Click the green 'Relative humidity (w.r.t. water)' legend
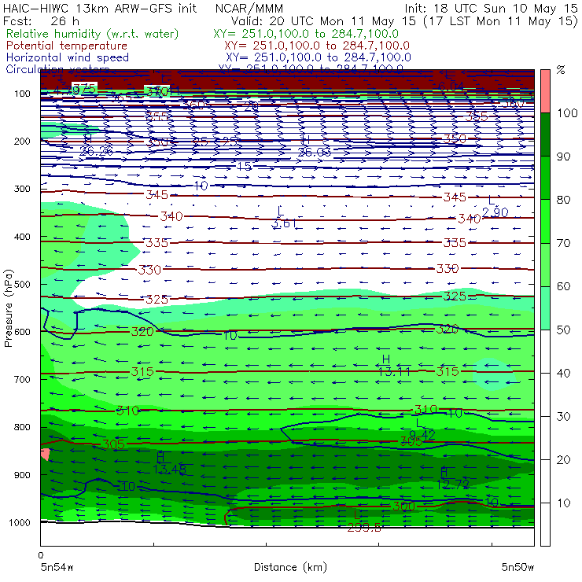This screenshot has width=582, height=582. 93,34
